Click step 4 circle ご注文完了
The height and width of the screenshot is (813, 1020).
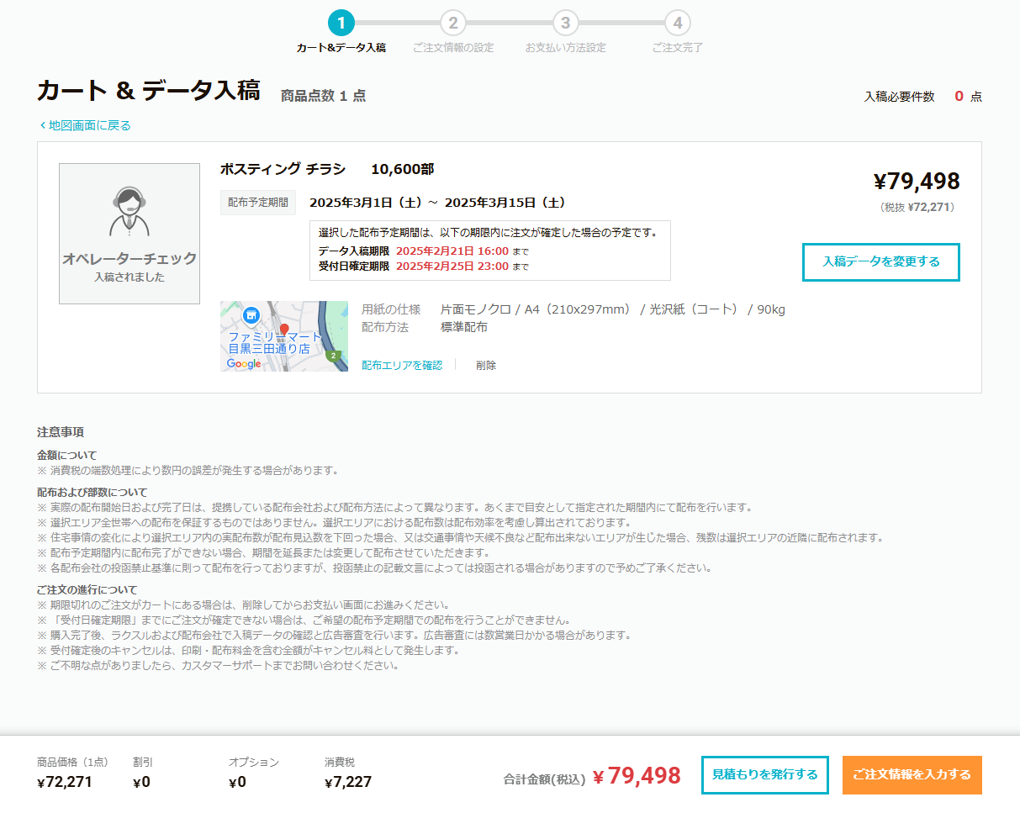point(678,23)
